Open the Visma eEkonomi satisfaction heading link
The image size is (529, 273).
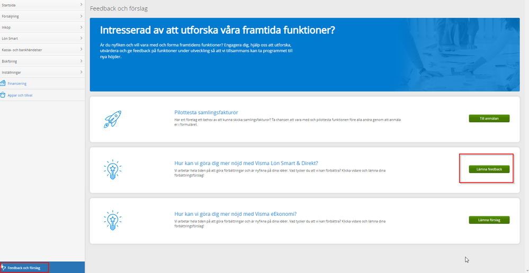click(x=235, y=214)
